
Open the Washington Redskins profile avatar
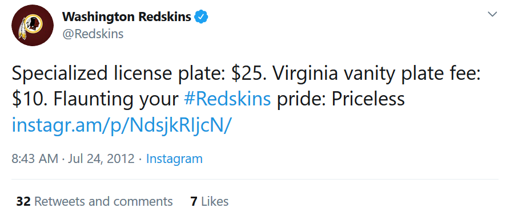(33, 26)
